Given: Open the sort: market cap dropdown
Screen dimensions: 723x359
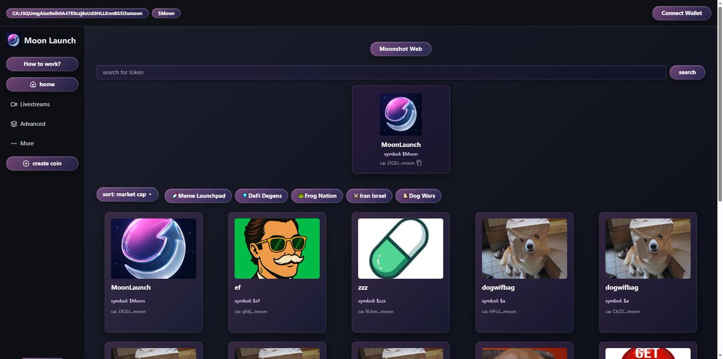Looking at the screenshot, I should coord(127,195).
